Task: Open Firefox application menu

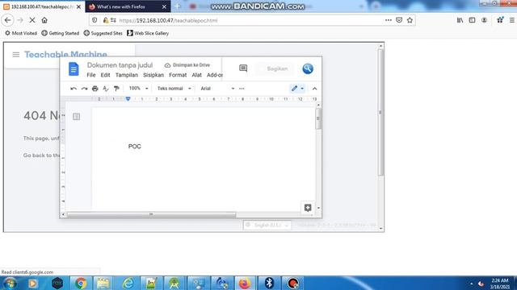Action: [512, 20]
